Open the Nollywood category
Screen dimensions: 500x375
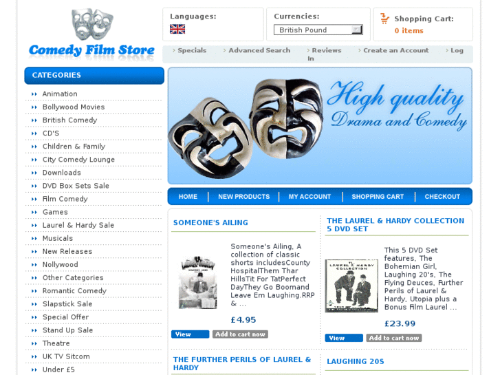(61, 265)
